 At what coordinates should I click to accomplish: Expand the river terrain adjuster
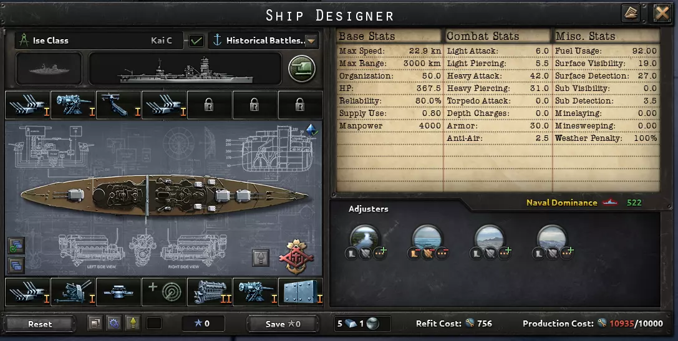(x=366, y=238)
